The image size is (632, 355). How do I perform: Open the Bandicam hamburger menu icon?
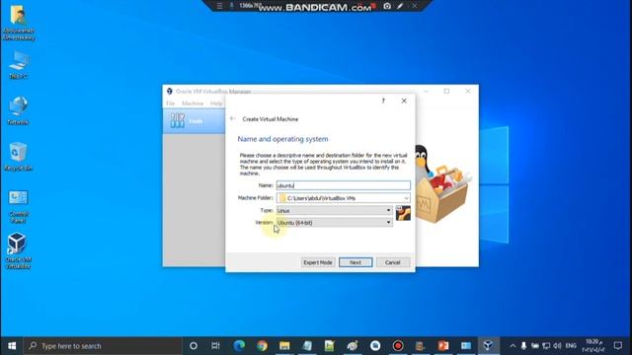click(x=219, y=6)
